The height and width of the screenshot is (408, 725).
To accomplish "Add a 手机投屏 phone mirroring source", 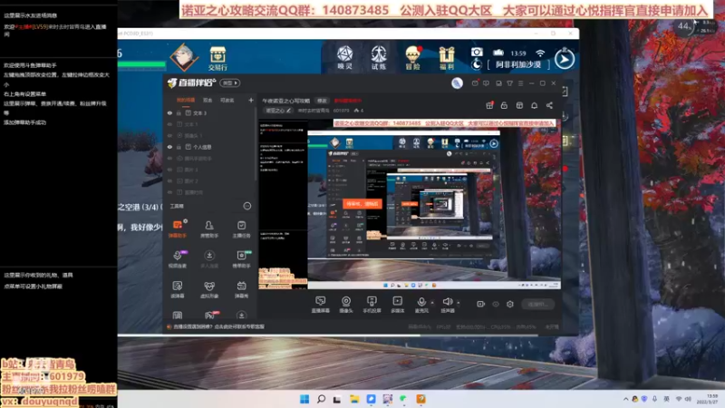I will tap(372, 305).
